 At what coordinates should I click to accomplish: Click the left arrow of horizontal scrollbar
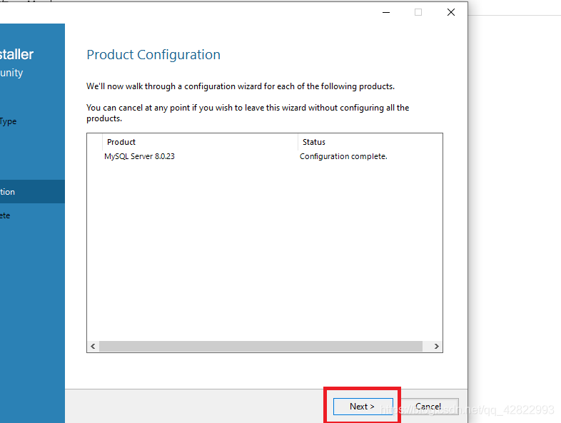pos(93,346)
